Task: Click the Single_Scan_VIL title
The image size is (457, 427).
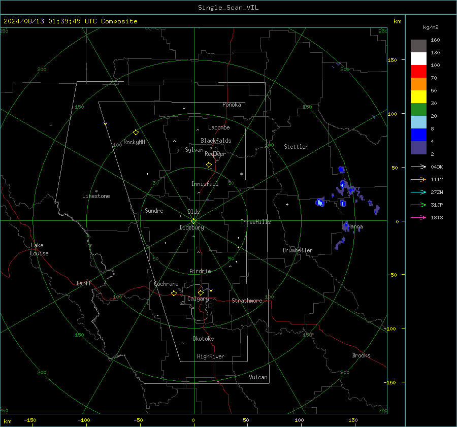Action: pyautogui.click(x=228, y=8)
